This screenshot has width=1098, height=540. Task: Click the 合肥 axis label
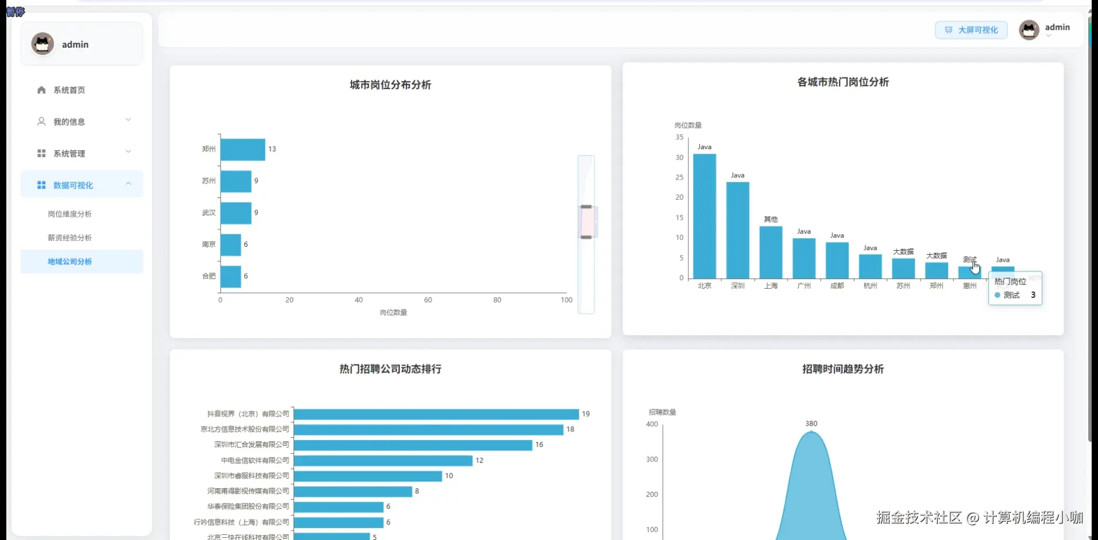(208, 276)
